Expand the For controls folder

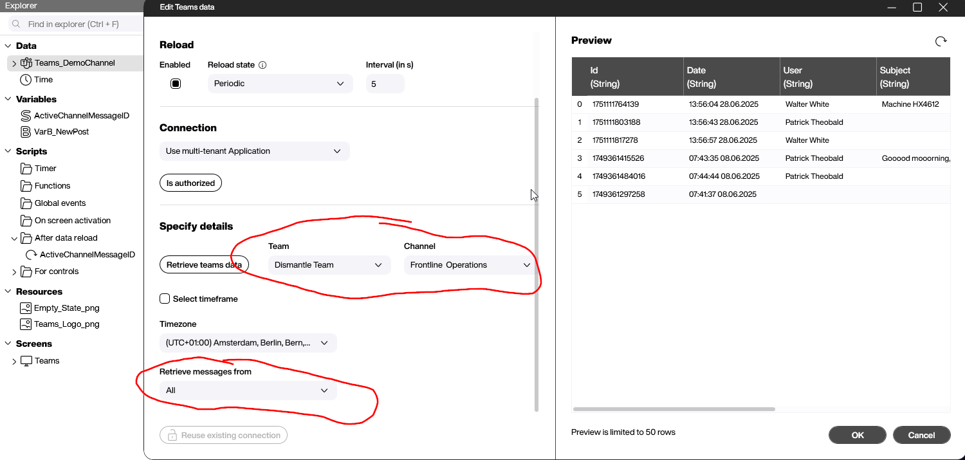[14, 271]
